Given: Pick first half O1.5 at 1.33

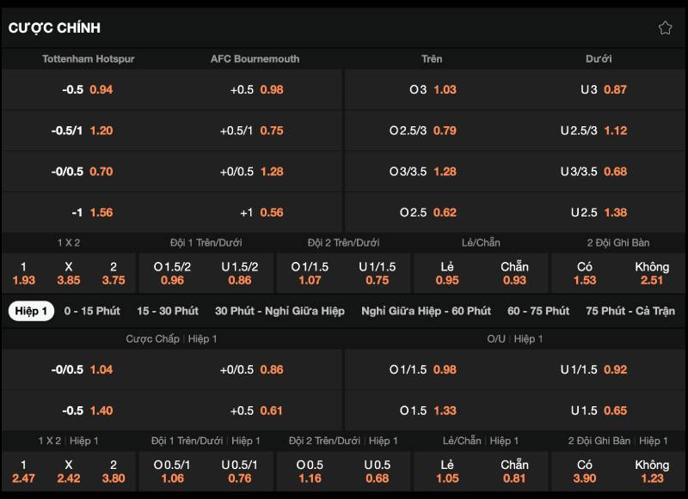Looking at the screenshot, I should (x=432, y=411).
